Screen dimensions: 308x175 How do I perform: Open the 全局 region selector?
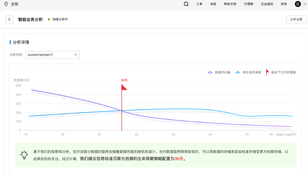coord(14,4)
